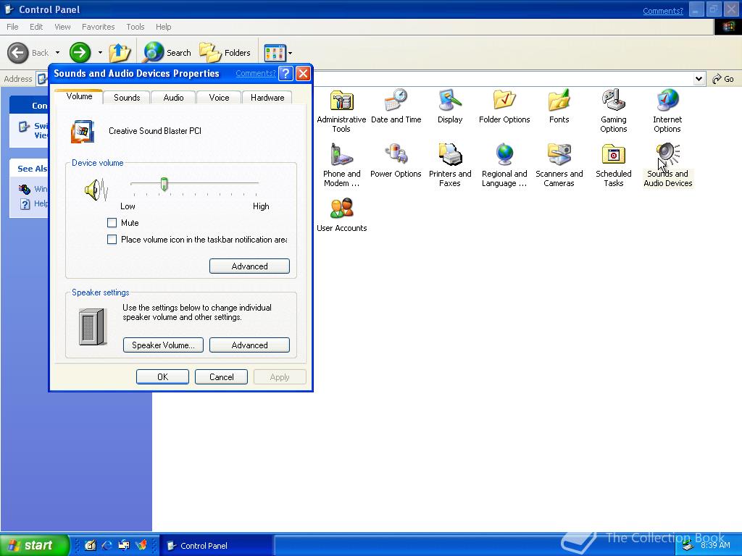Click the Up folder toolbar icon
The image size is (742, 556).
click(x=120, y=52)
